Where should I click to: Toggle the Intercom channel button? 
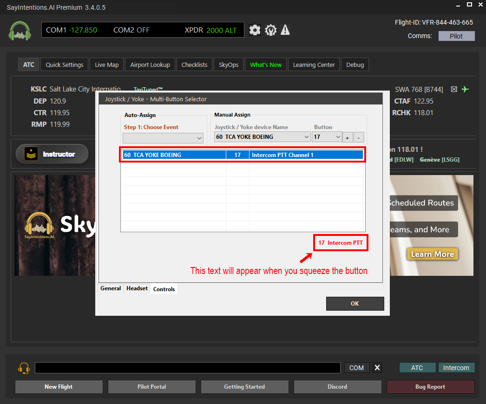point(456,368)
